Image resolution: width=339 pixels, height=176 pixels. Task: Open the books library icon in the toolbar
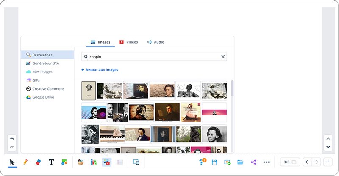[93, 162]
